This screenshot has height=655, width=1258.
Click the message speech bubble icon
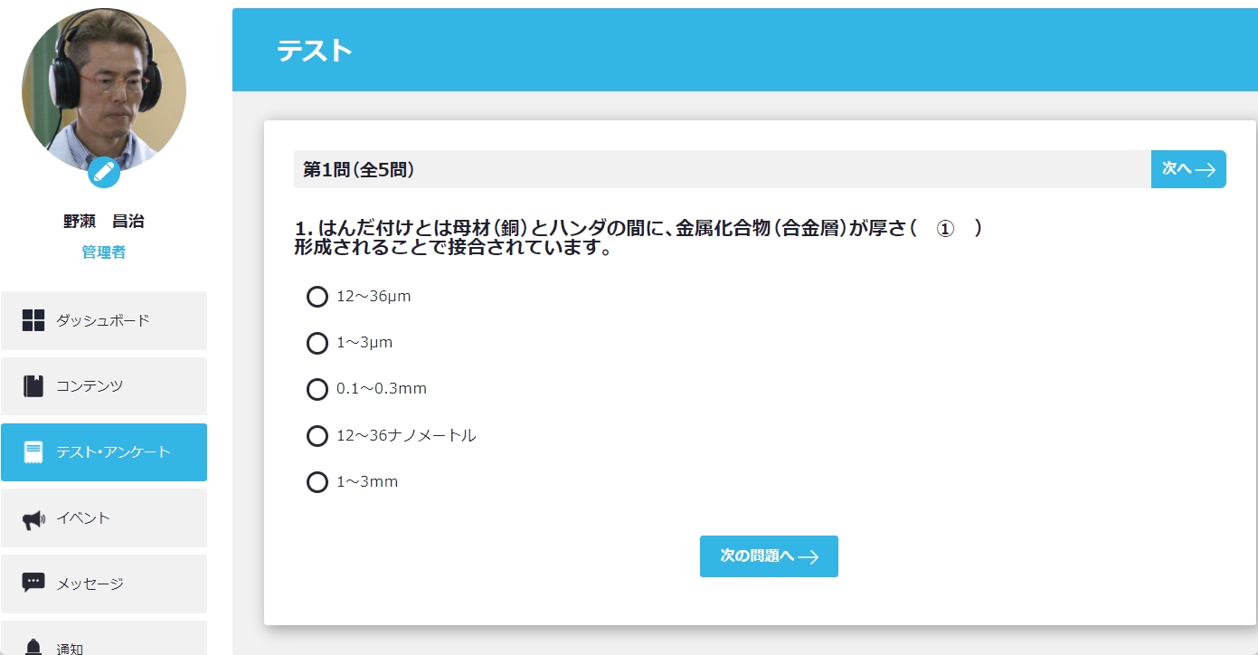coord(33,584)
